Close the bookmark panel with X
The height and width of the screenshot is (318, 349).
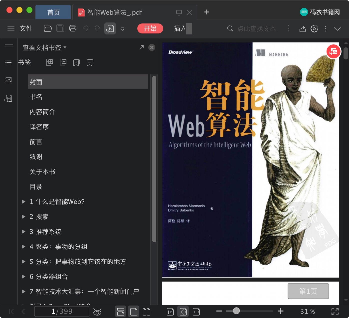152,47
